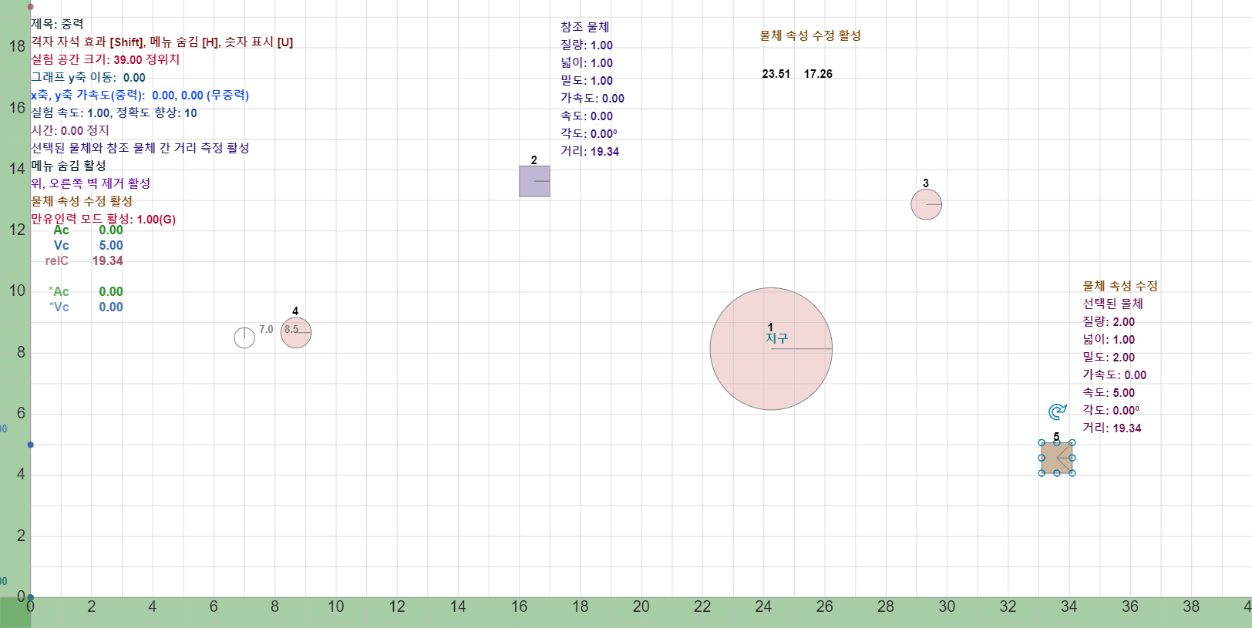Toggle the 메뉴 숨김 활성 option
The height and width of the screenshot is (628, 1252).
(69, 166)
